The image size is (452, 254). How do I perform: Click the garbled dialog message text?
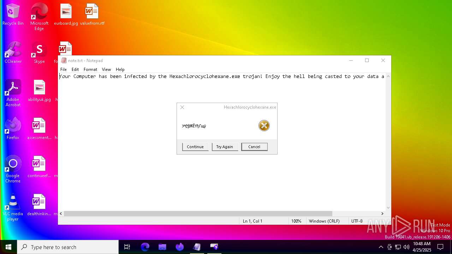194,126
